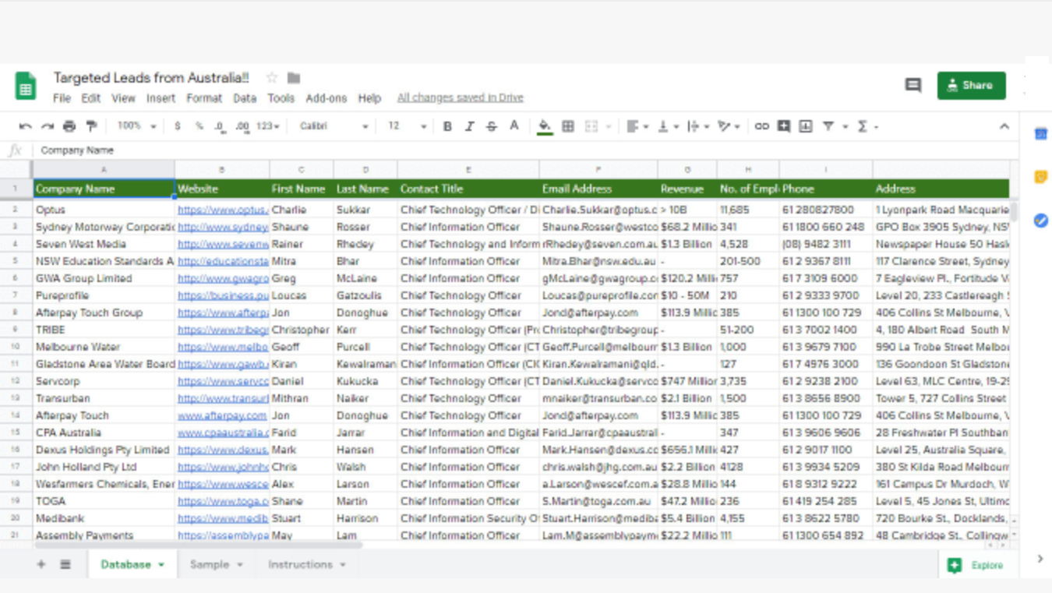Toggle strikethrough formatting

pyautogui.click(x=491, y=126)
